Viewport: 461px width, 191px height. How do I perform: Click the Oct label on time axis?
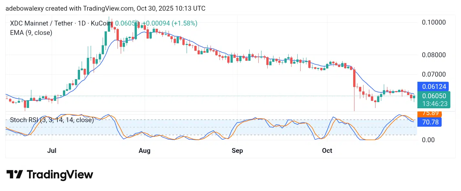pyautogui.click(x=327, y=151)
